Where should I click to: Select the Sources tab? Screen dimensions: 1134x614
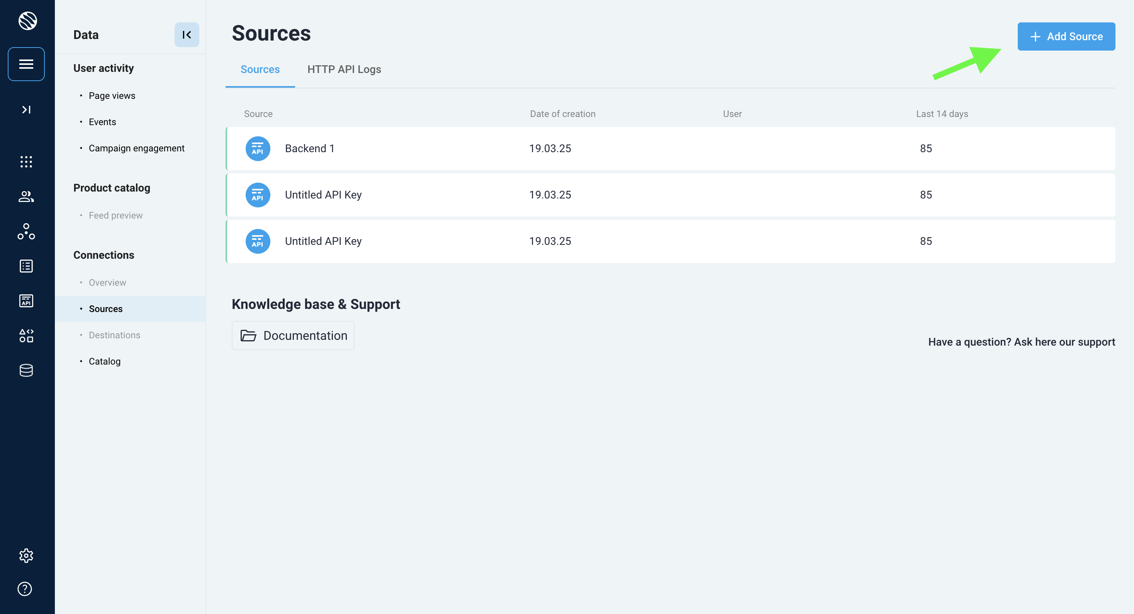pos(260,69)
